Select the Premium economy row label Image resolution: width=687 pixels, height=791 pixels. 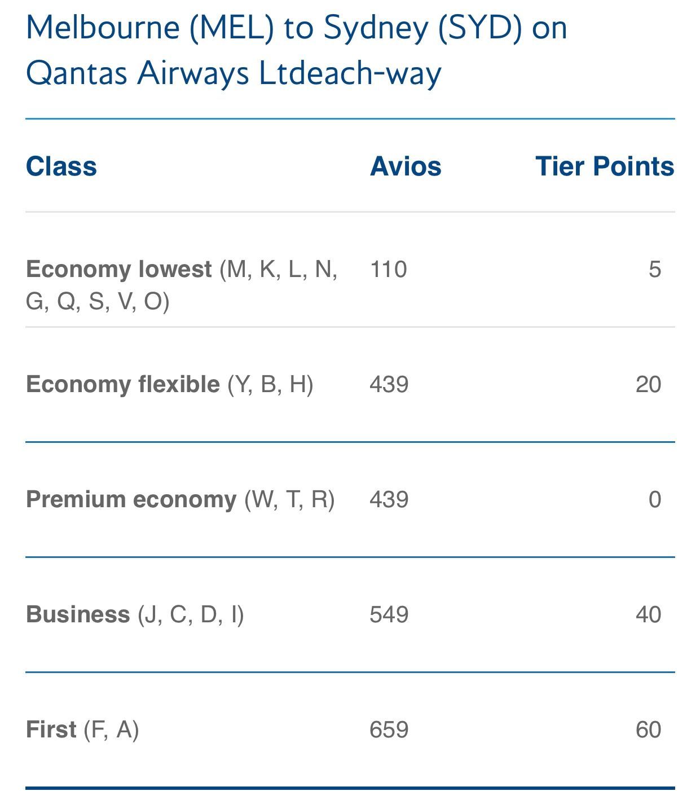pos(131,499)
